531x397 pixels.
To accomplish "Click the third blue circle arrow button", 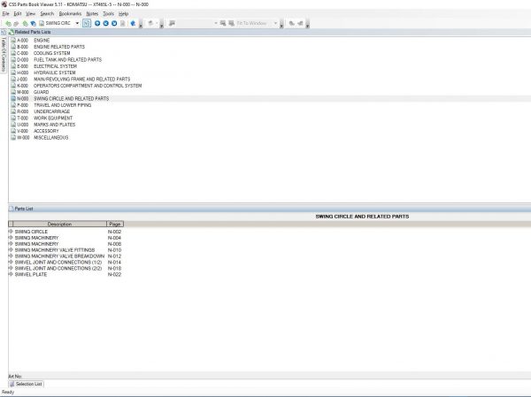I will [x=114, y=23].
